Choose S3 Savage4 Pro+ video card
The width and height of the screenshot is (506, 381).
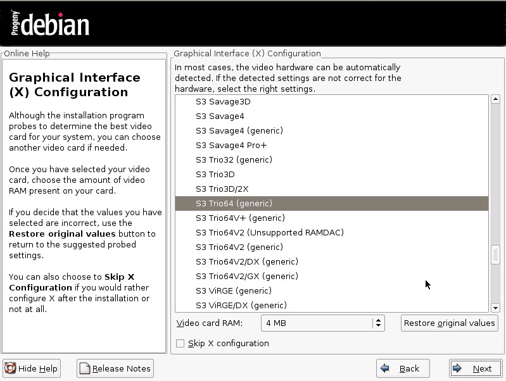(x=231, y=146)
